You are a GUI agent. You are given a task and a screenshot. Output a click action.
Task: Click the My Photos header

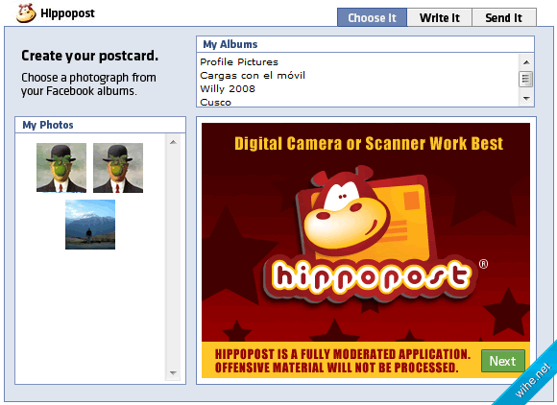[x=100, y=125]
